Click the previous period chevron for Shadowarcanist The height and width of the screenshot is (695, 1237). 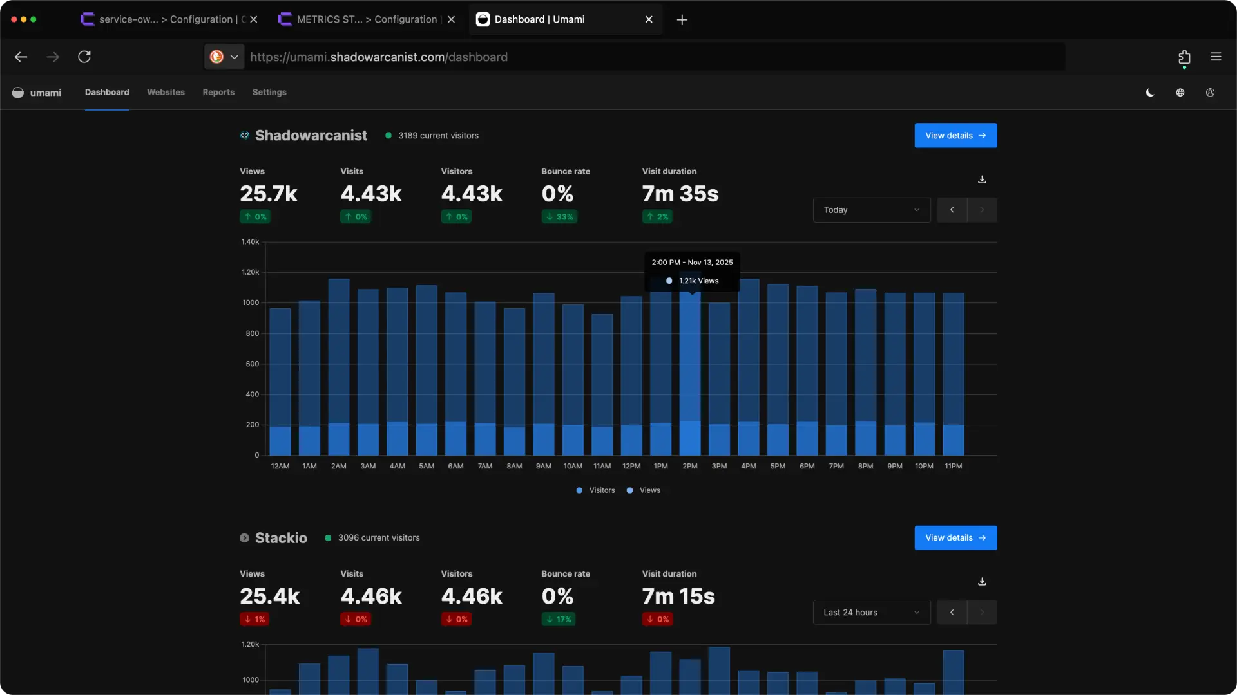(x=952, y=210)
